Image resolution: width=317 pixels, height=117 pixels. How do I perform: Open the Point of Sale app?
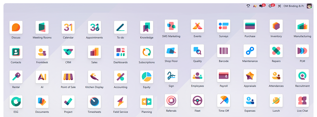click(68, 77)
